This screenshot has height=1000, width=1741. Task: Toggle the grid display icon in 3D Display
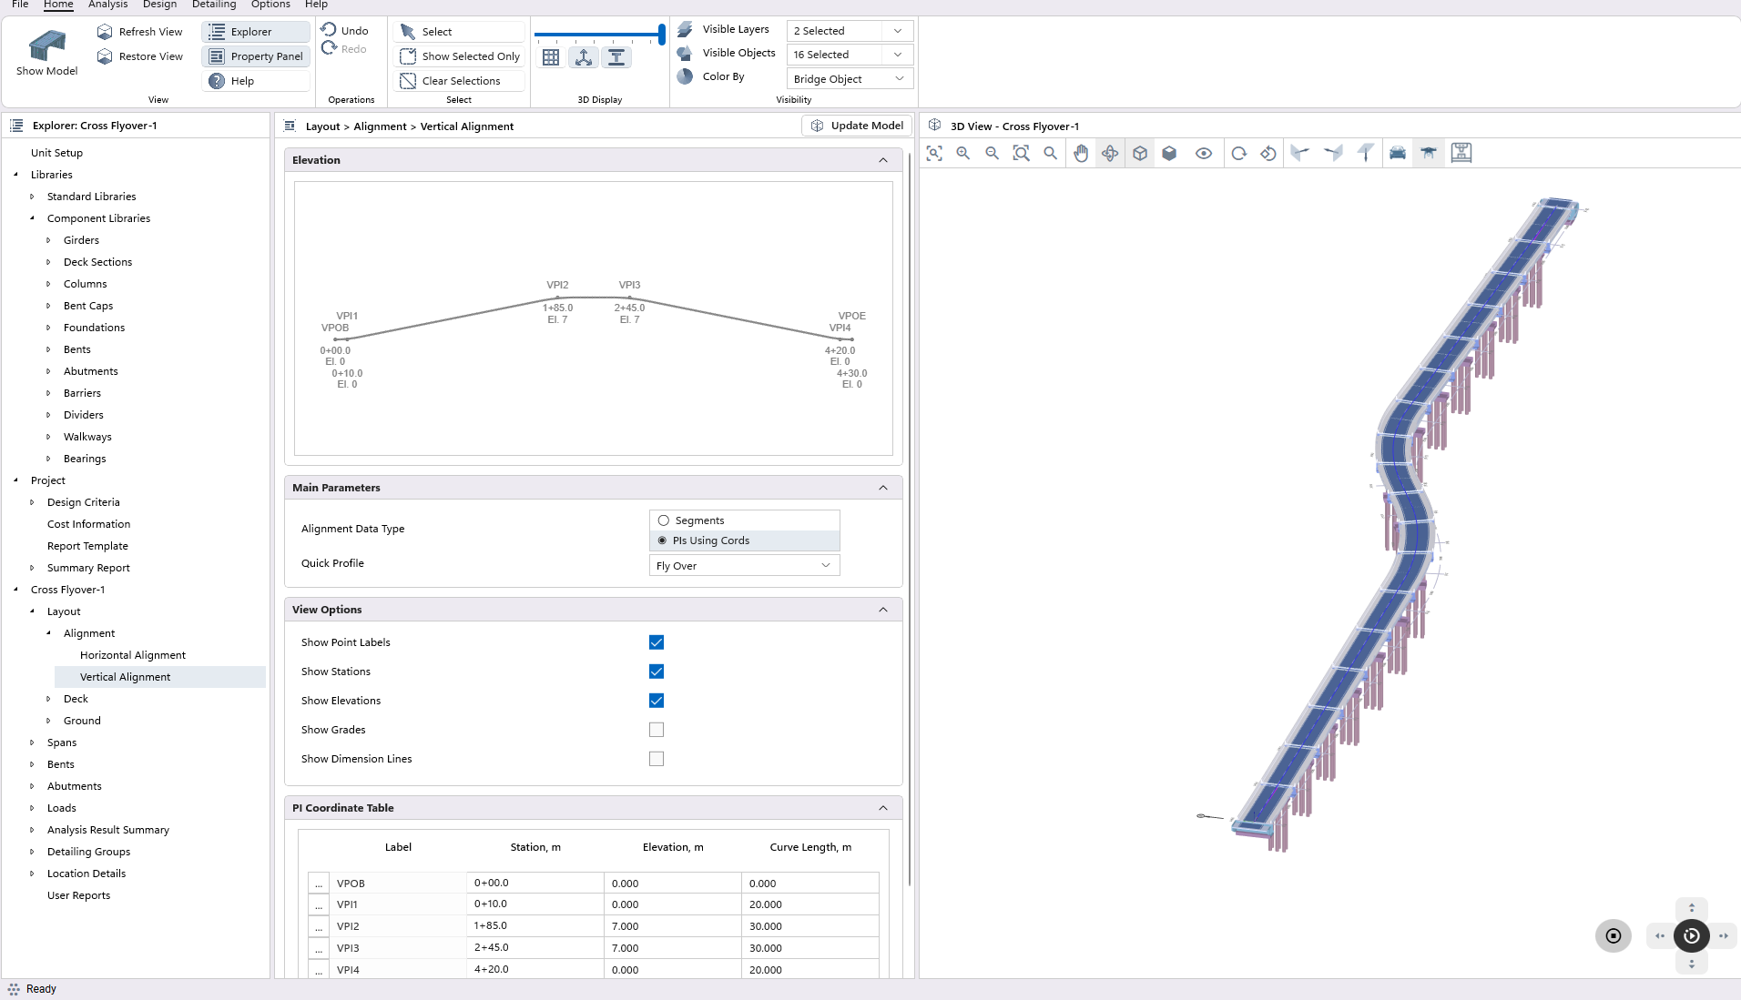pyautogui.click(x=551, y=57)
